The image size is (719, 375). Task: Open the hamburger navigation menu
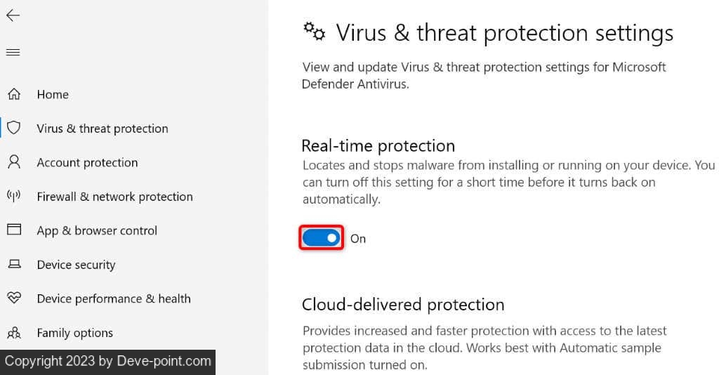point(13,52)
